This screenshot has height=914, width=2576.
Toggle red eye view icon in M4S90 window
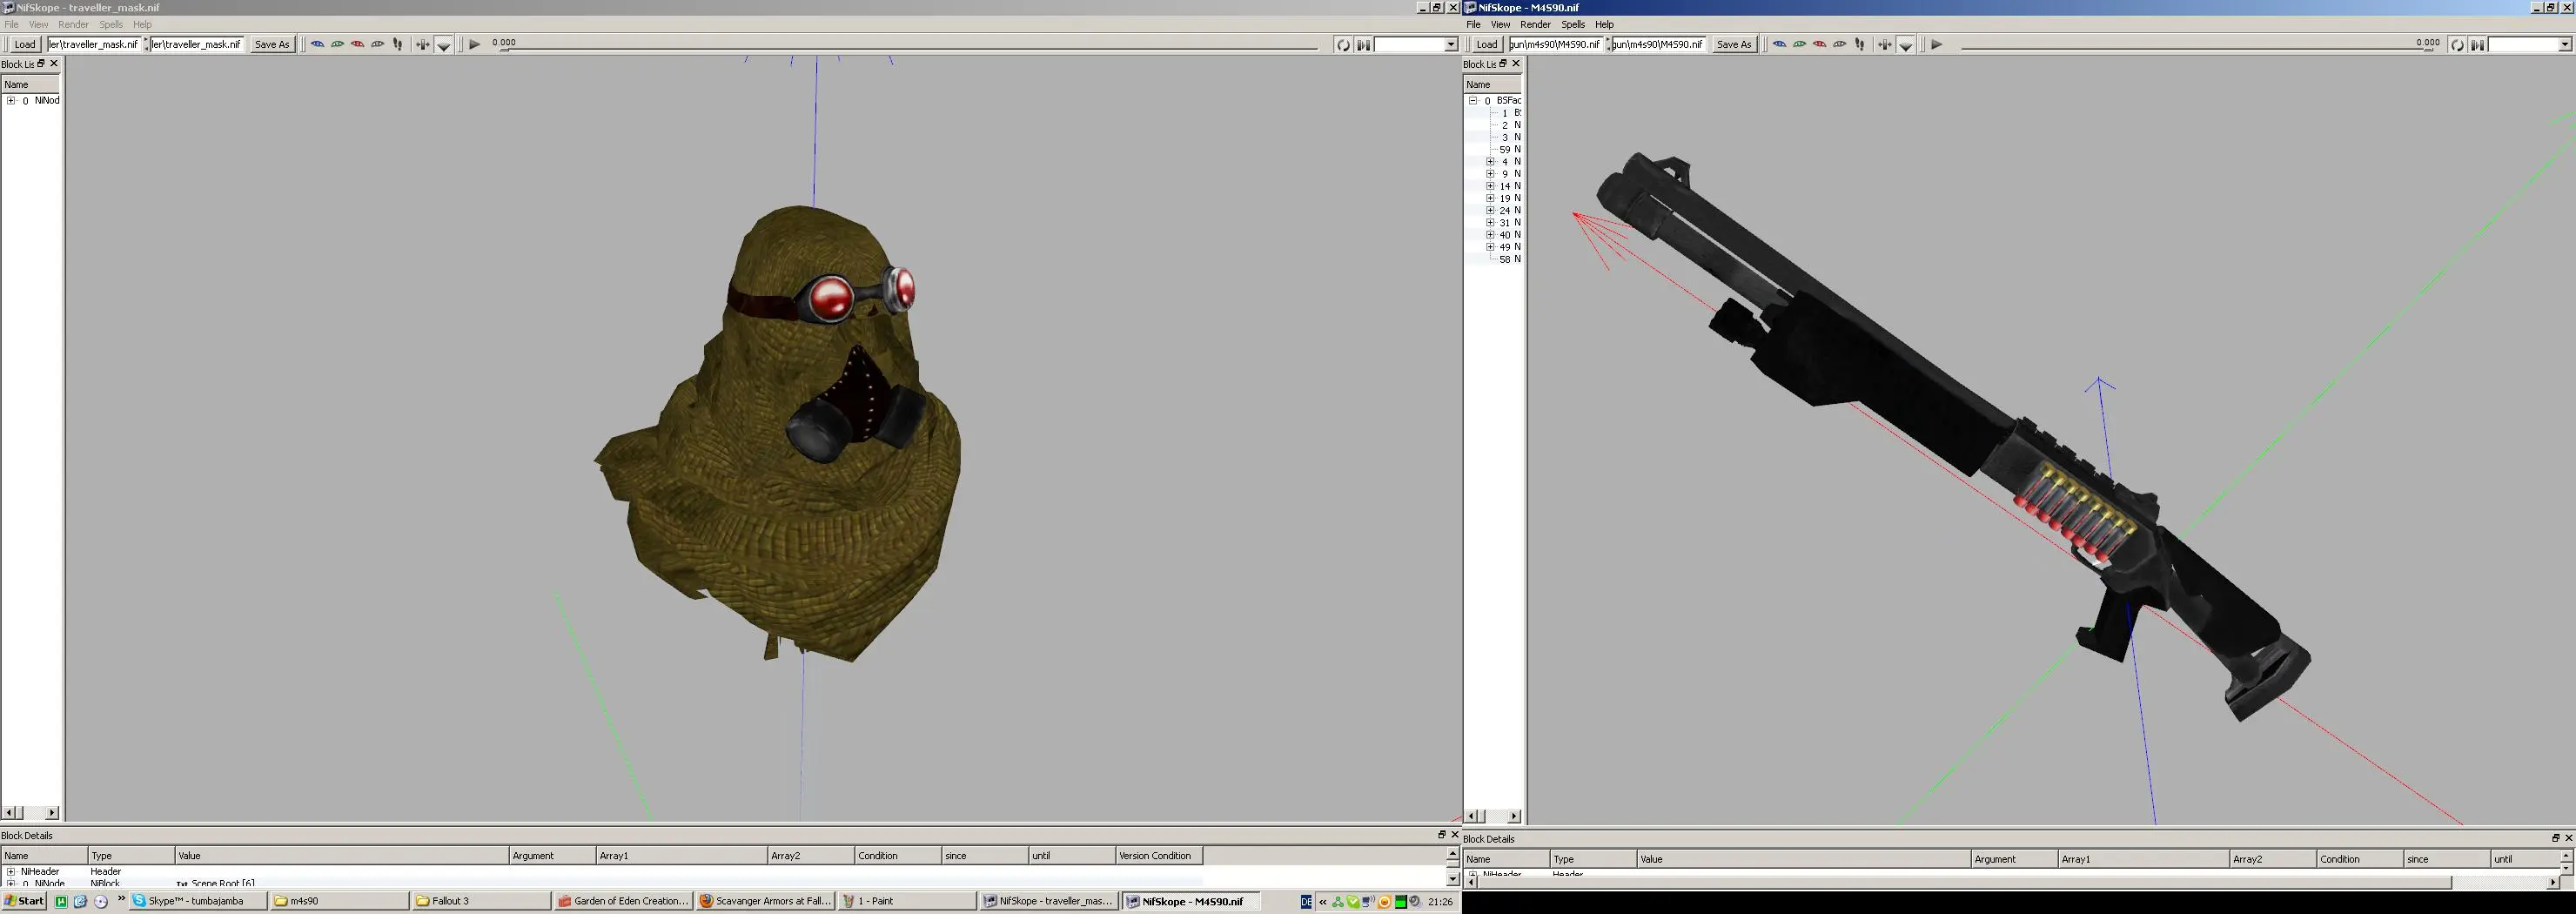click(1819, 44)
